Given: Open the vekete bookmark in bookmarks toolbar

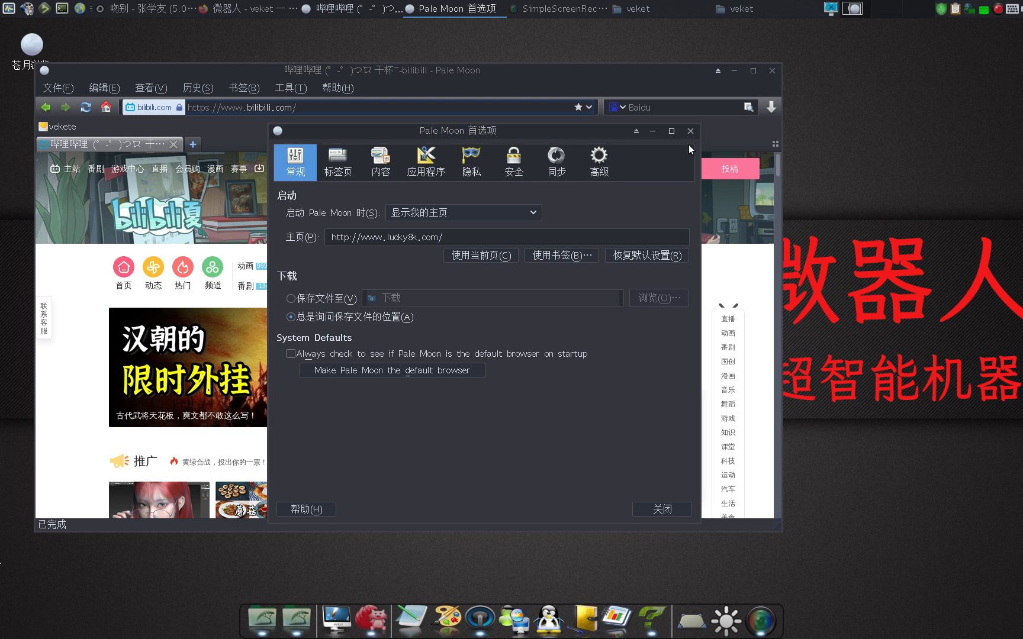Looking at the screenshot, I should [57, 126].
